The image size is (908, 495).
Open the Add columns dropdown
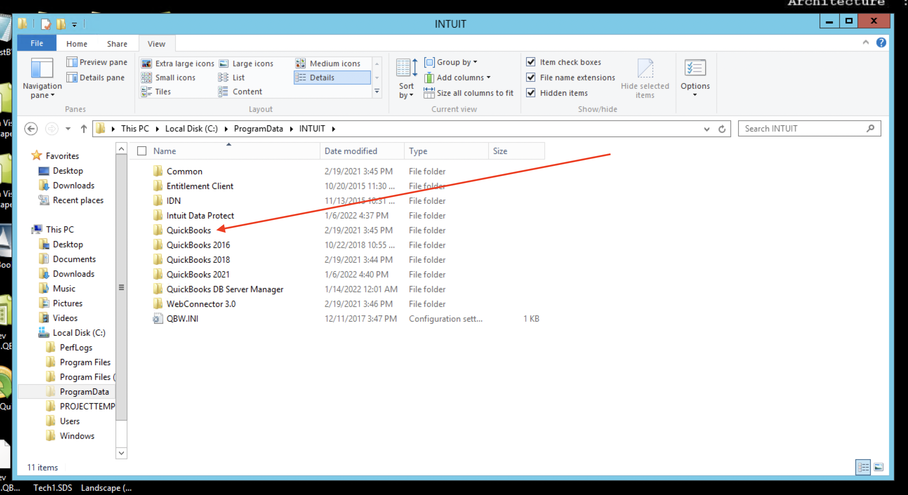(x=457, y=78)
